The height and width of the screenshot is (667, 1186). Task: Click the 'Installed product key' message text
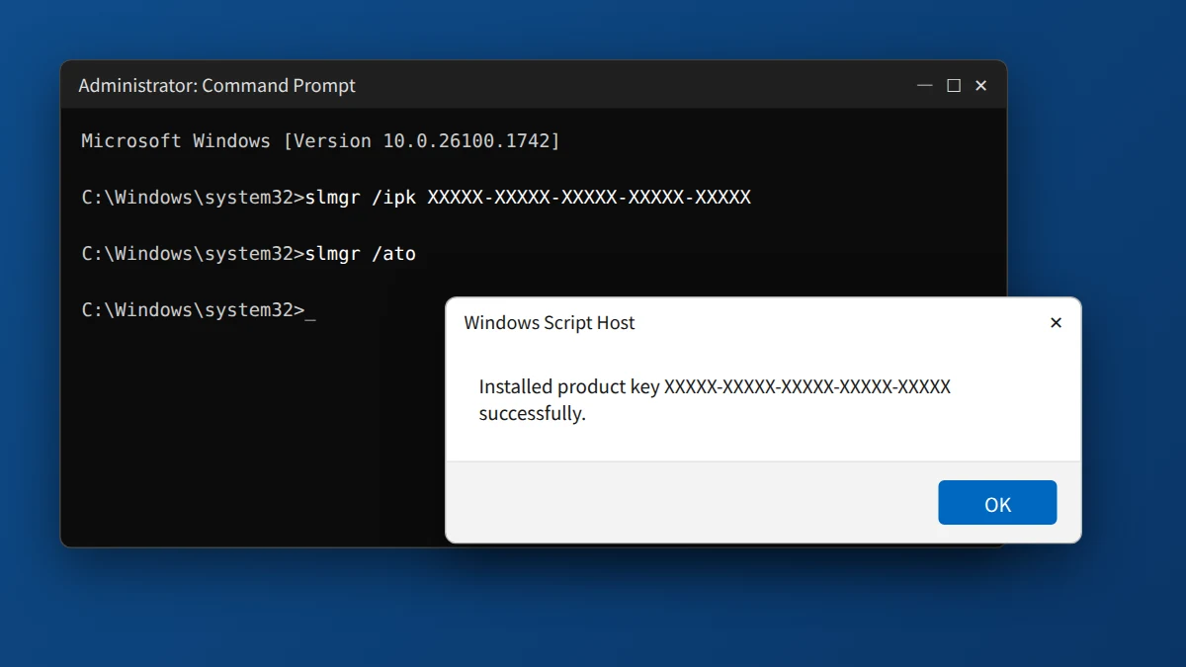(x=715, y=400)
